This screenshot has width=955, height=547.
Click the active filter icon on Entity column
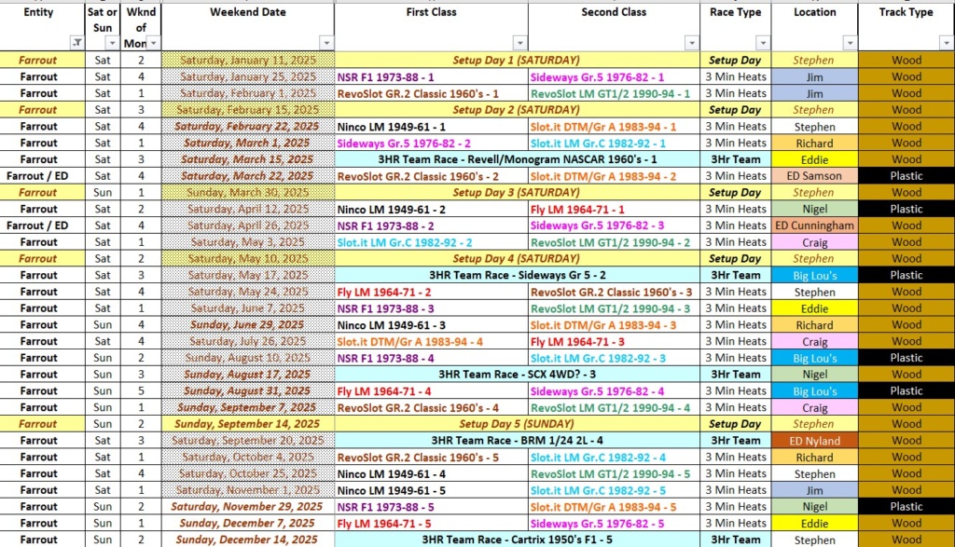tap(76, 43)
